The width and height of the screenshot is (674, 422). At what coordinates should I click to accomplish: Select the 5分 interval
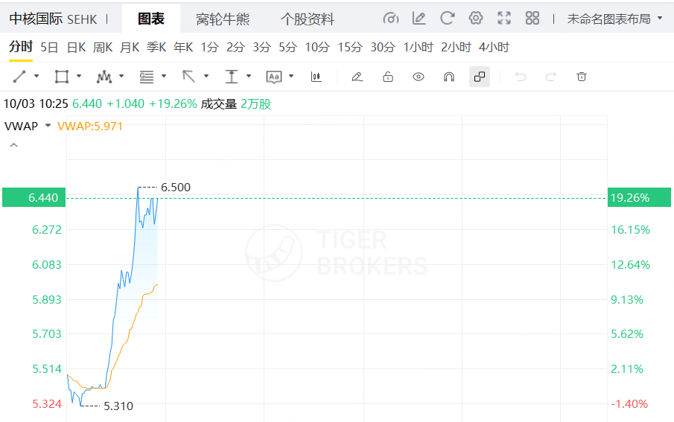(x=287, y=47)
